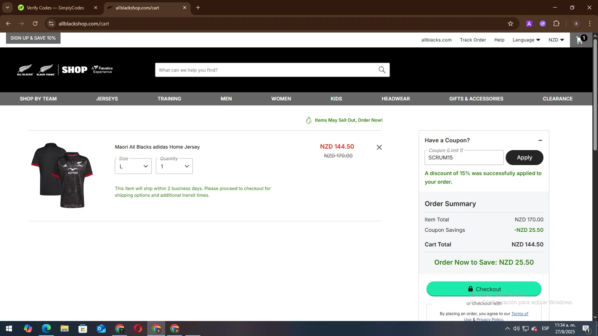Viewport: 598px width, 336px height.
Task: Open the Windows Start menu
Action: click(9, 329)
